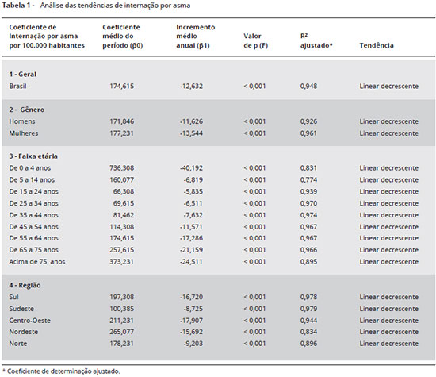
Task: Select the Centro-Oeste row label
Action: (x=30, y=321)
